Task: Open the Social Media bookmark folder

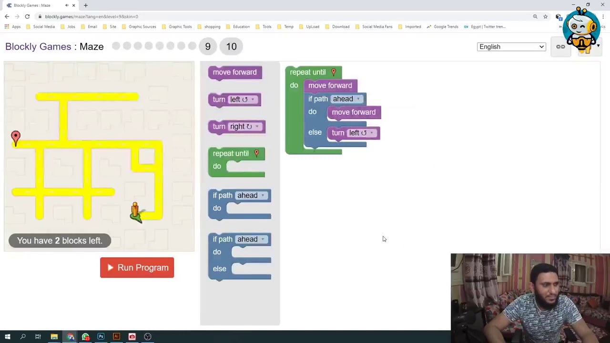Action: pos(41,27)
